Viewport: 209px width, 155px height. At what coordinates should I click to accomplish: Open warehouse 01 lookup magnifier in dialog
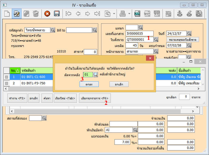tap(96, 75)
